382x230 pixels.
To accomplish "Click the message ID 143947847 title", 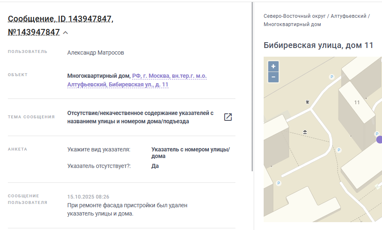I will click(x=60, y=19).
